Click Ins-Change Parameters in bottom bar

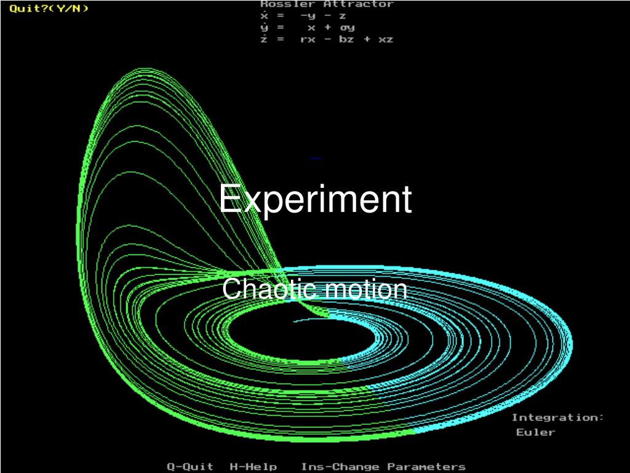(x=383, y=467)
